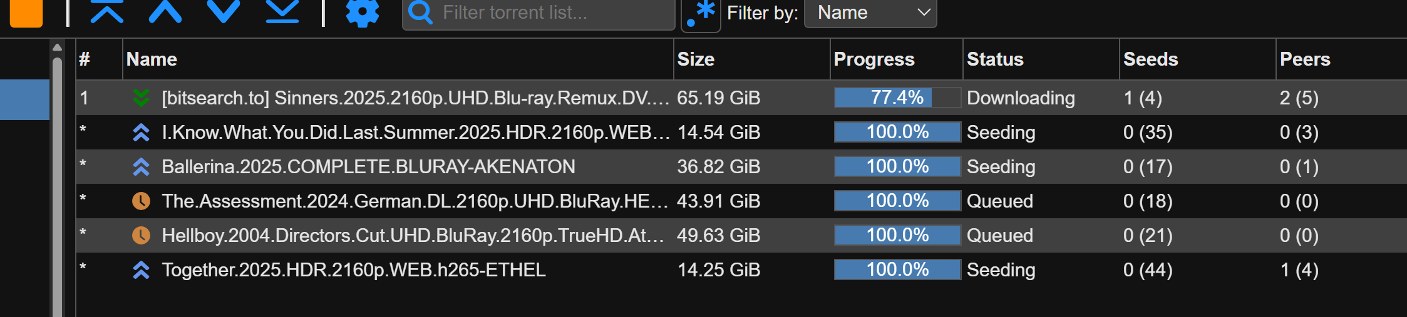Open the Filter by Name dropdown
The image size is (1407, 317).
pyautogui.click(x=870, y=13)
